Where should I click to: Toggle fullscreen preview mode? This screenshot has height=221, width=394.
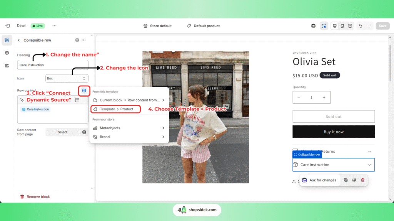[x=350, y=26]
